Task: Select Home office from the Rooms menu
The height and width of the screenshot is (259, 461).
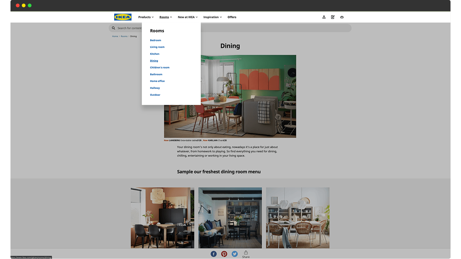Action: coord(157,81)
